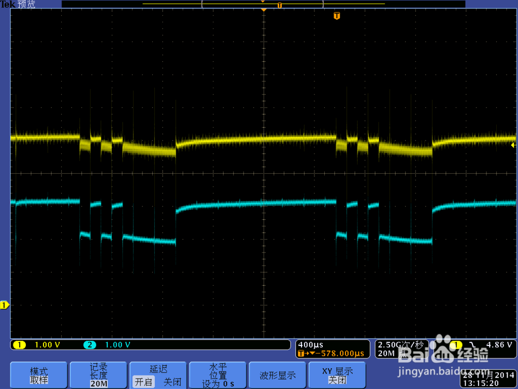This screenshot has height=389, width=518.
Task: Click channel 1 scale value 1.00 V
Action: pyautogui.click(x=47, y=345)
